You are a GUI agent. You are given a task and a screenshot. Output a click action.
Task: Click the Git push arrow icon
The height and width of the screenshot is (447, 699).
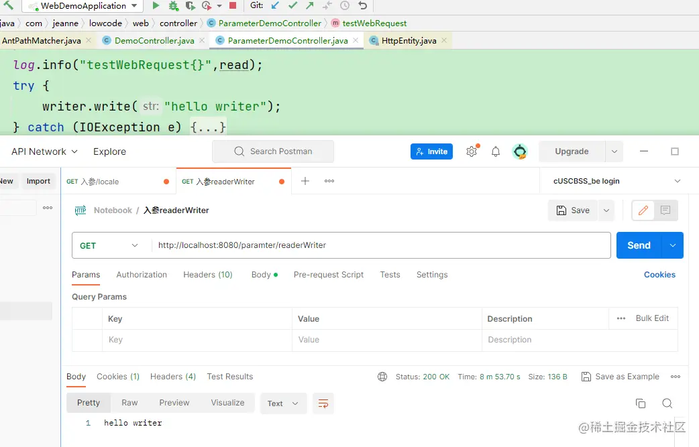pyautogui.click(x=310, y=5)
